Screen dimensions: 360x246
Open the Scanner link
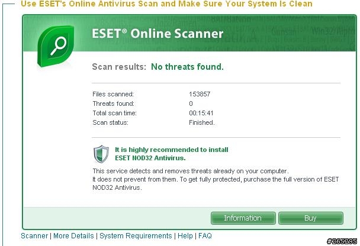pyautogui.click(x=34, y=236)
